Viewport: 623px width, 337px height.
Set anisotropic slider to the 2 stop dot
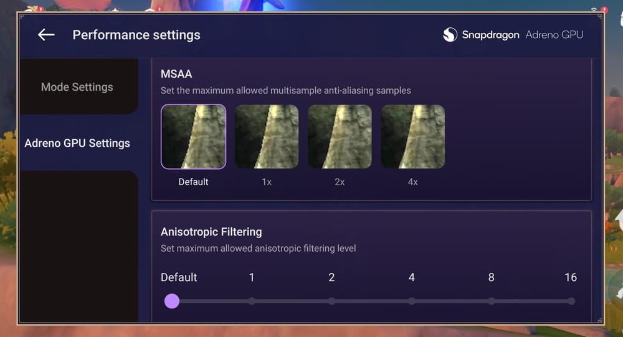(x=331, y=302)
